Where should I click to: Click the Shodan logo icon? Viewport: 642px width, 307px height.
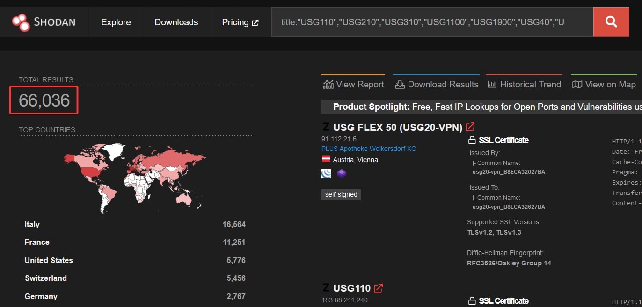pyautogui.click(x=21, y=22)
